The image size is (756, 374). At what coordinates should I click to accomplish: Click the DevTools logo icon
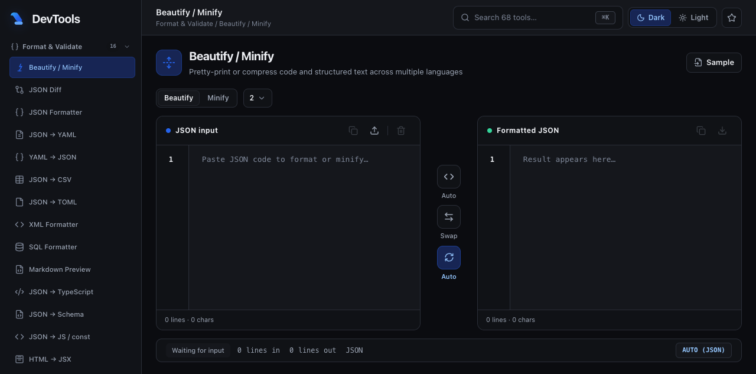17,19
